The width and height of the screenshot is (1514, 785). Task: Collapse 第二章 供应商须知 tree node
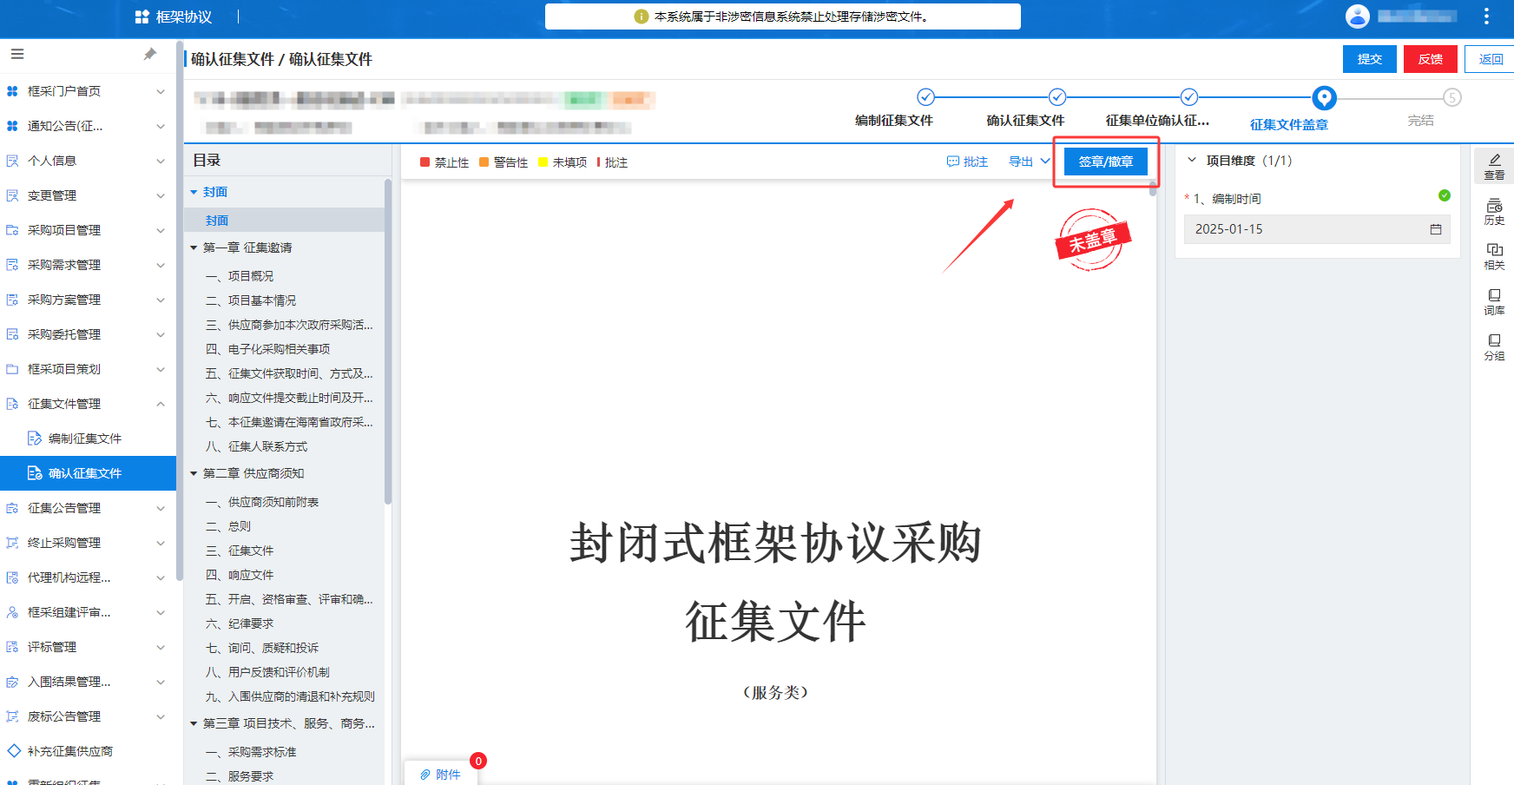click(x=194, y=473)
